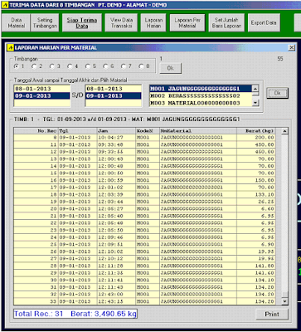Open the Data Material button
The image size is (301, 332).
tap(16, 23)
